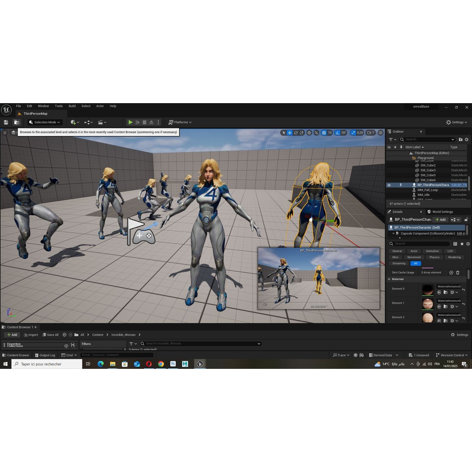Click the Outliner settings gear icon
This screenshot has width=472, height=472.
click(x=467, y=139)
